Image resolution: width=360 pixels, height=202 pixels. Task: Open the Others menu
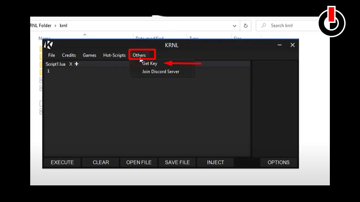coord(139,55)
